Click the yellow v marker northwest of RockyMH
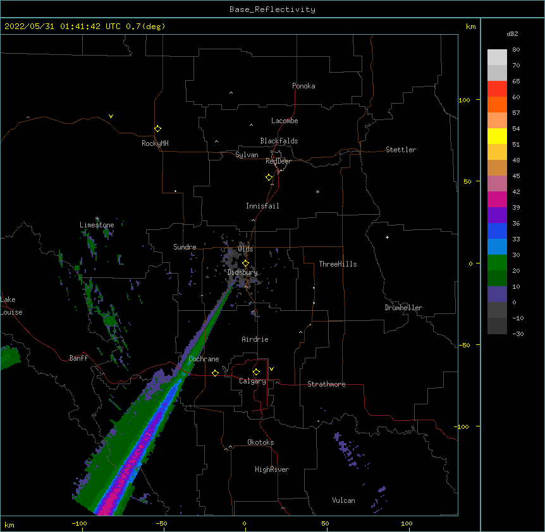545x532 pixels. coord(111,116)
